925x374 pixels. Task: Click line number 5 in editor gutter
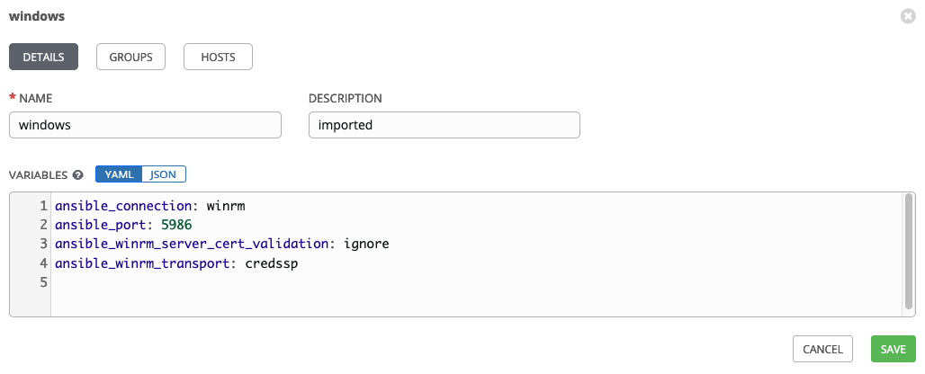point(43,281)
